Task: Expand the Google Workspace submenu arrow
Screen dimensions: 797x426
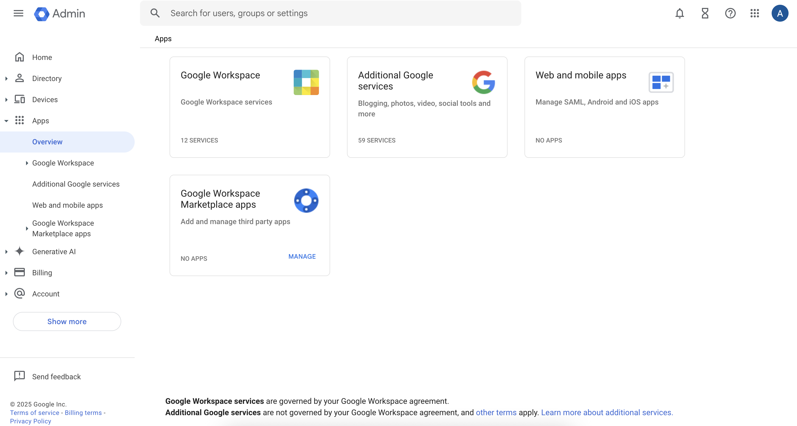Action: [x=27, y=163]
